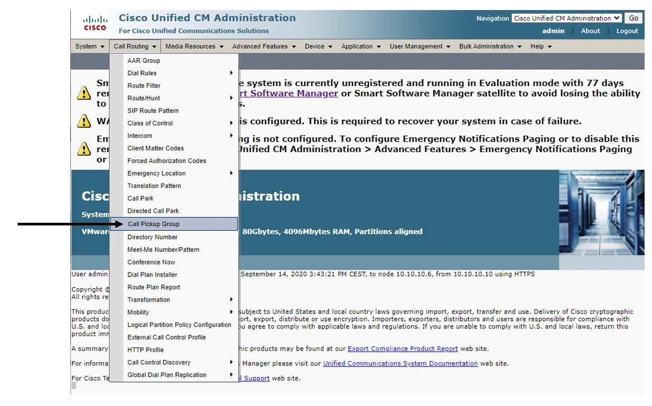
Task: Select AAR Group from the menu
Action: click(x=174, y=61)
